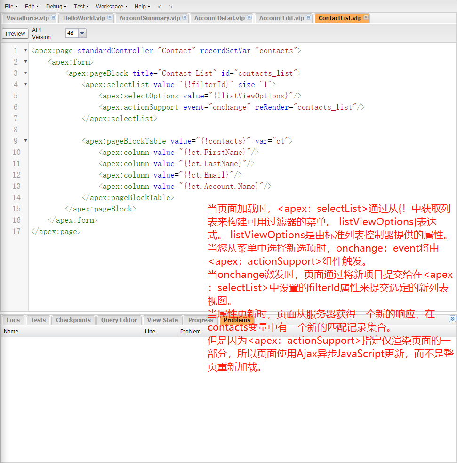Close the AccountEdit.vfp tab
The image size is (457, 463).
pyautogui.click(x=309, y=17)
